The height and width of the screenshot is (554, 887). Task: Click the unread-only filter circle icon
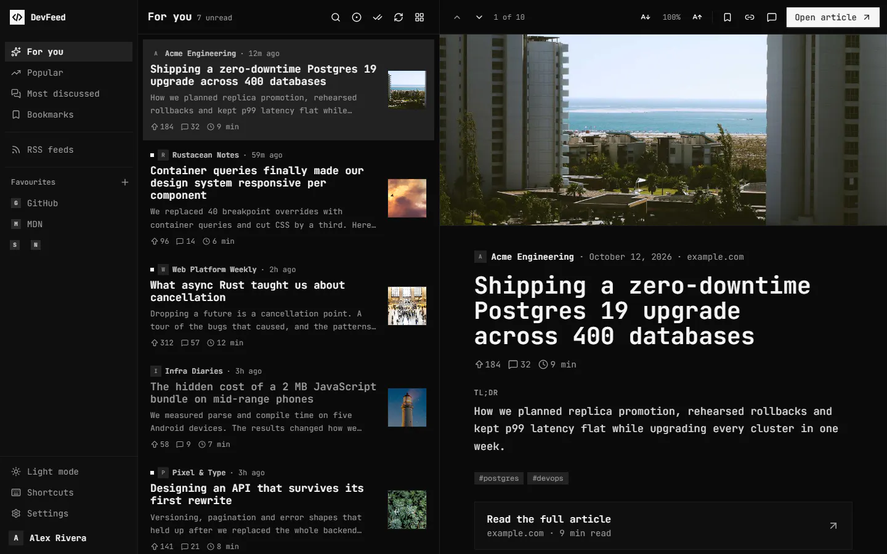tap(357, 17)
